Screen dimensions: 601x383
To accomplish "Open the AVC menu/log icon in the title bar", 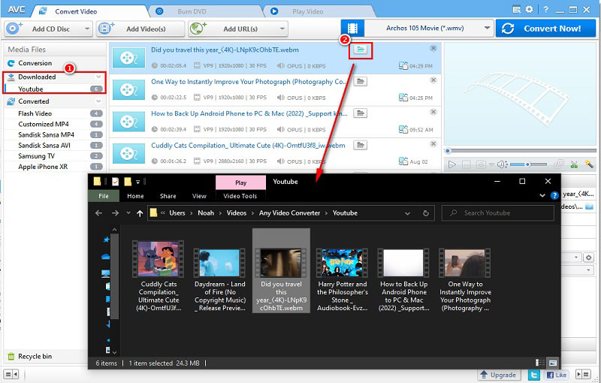I will (x=517, y=10).
